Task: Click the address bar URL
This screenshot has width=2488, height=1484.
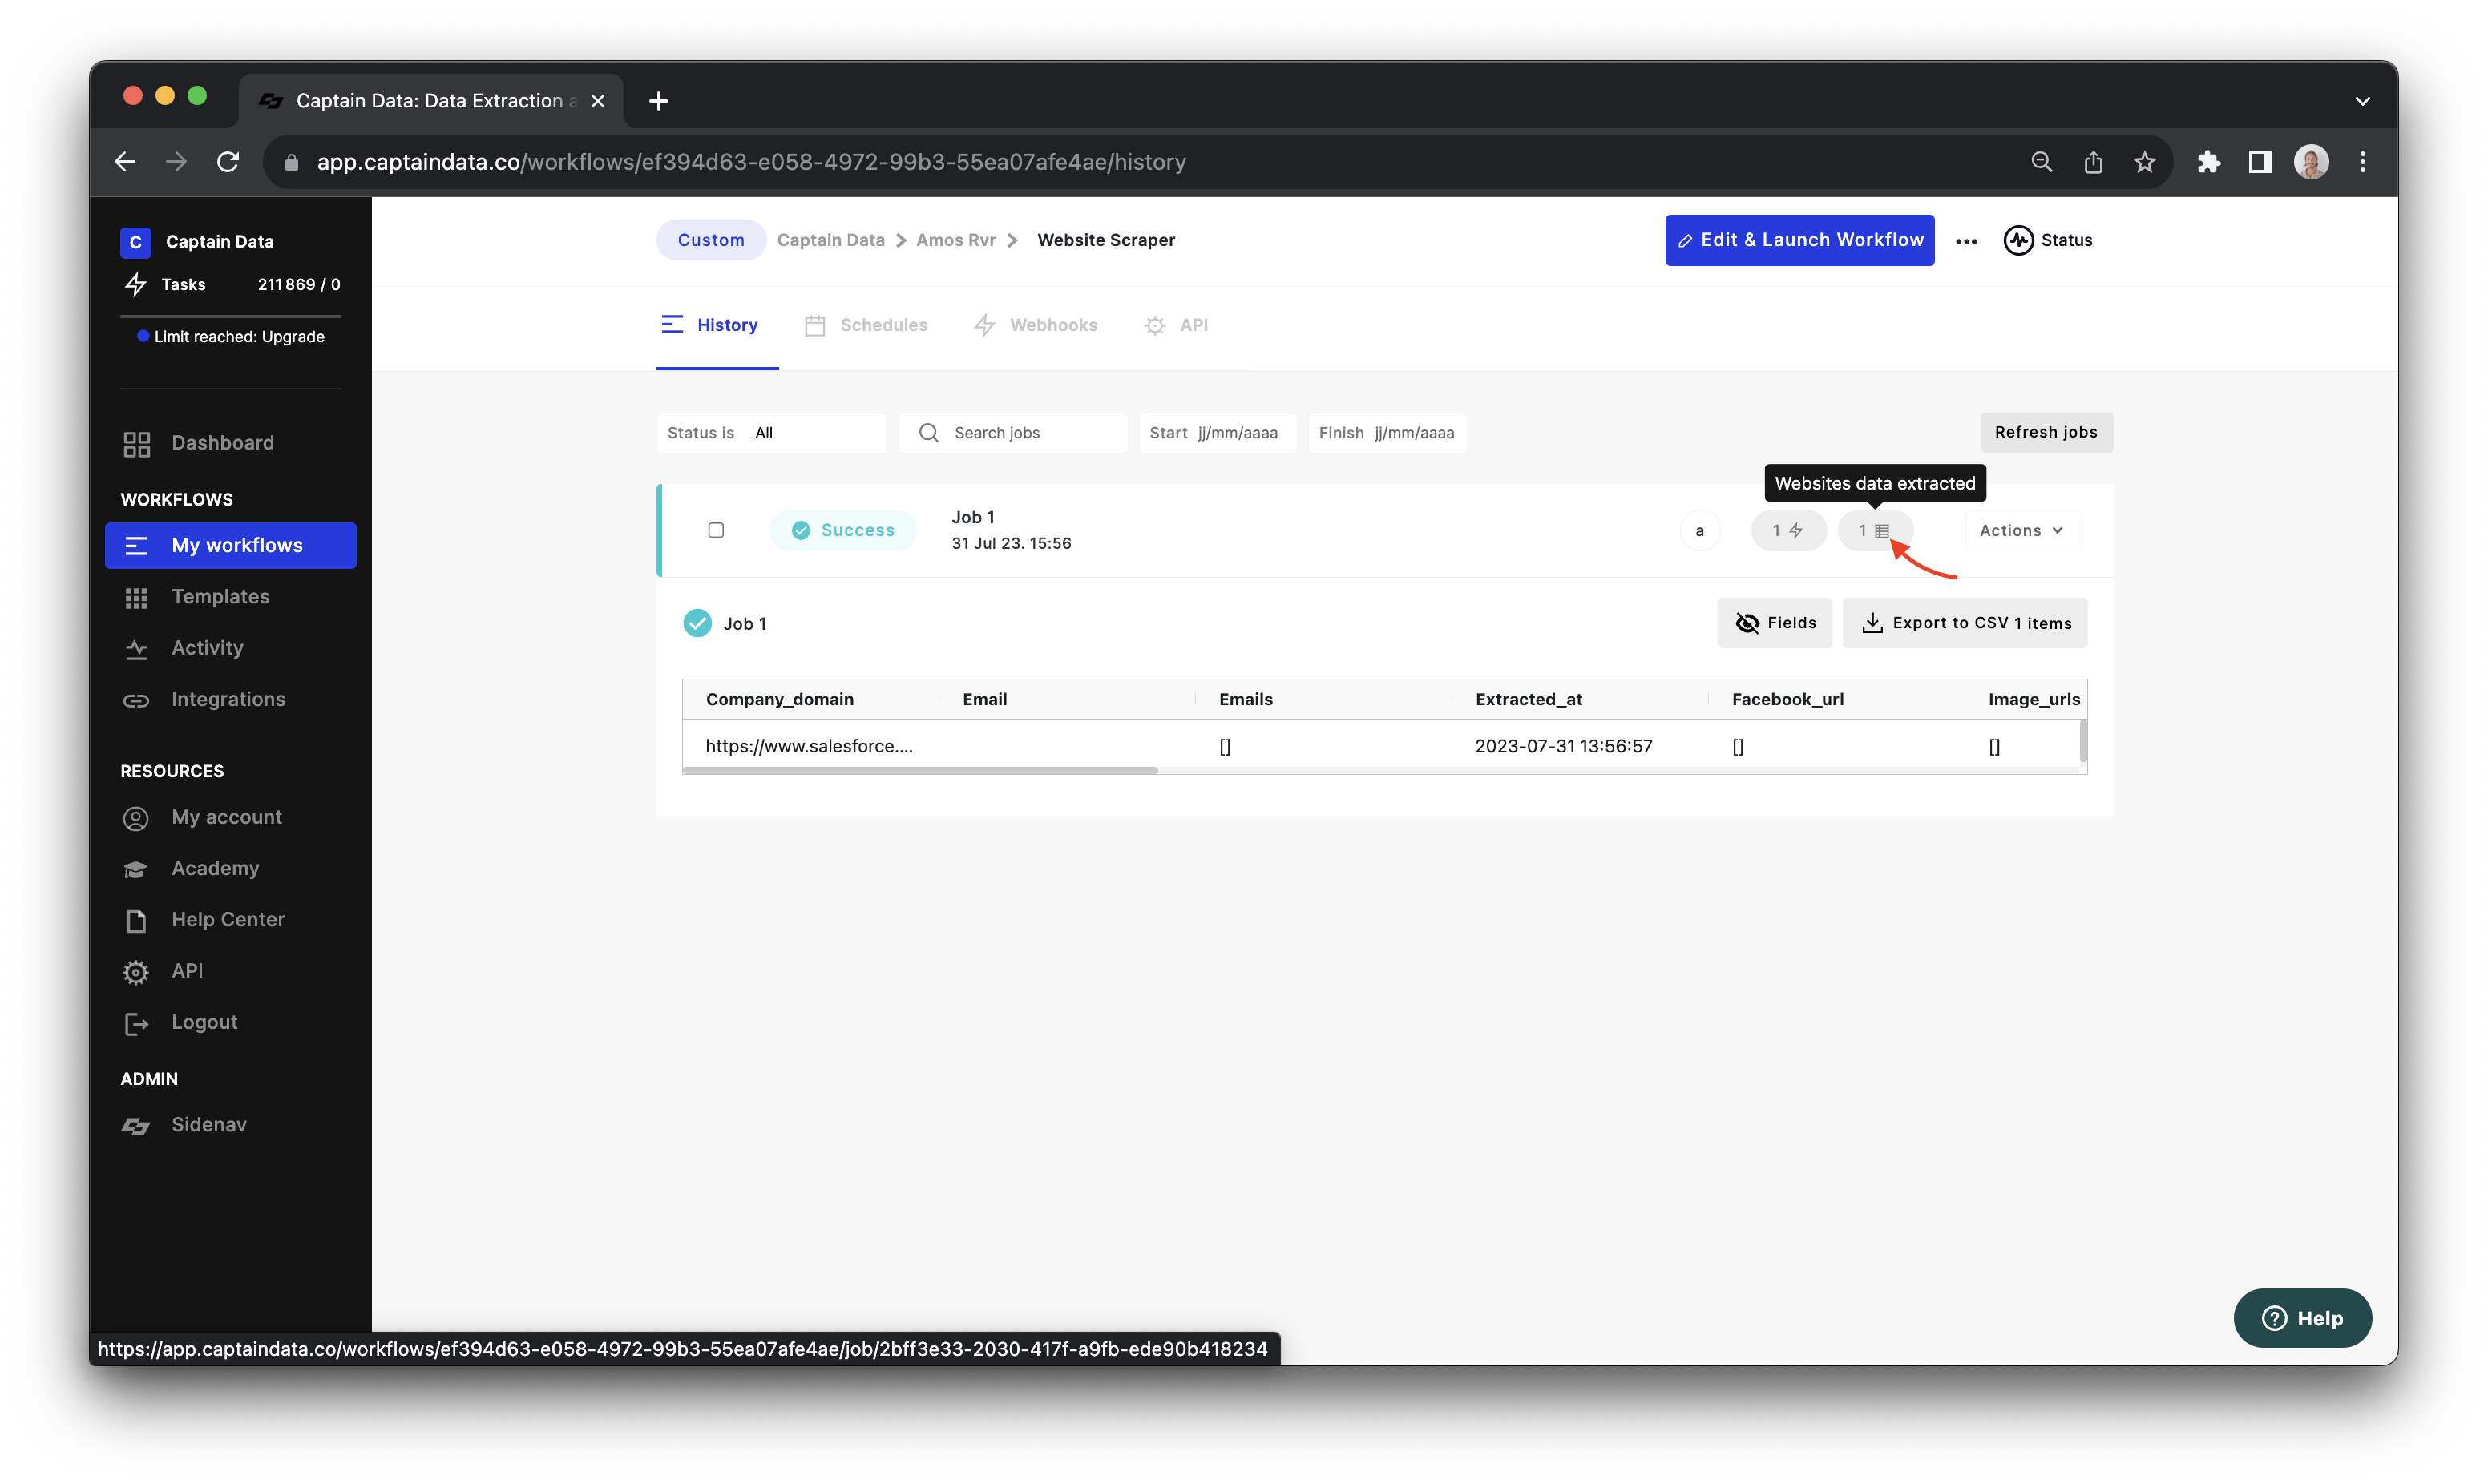Action: [751, 162]
